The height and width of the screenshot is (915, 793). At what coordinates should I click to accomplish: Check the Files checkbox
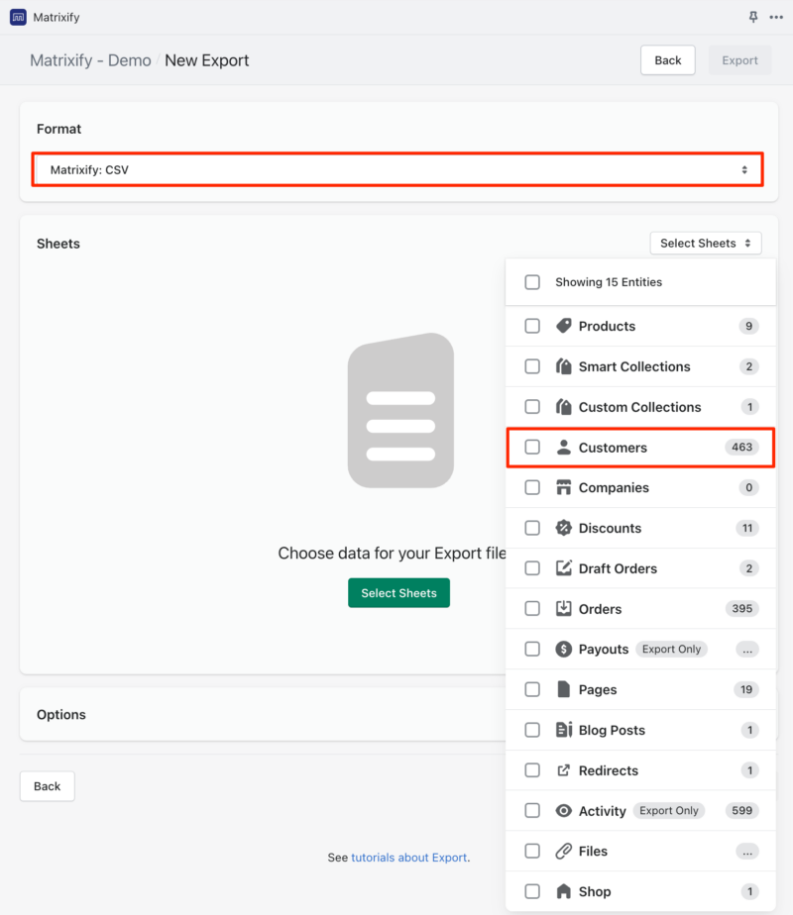[532, 851]
